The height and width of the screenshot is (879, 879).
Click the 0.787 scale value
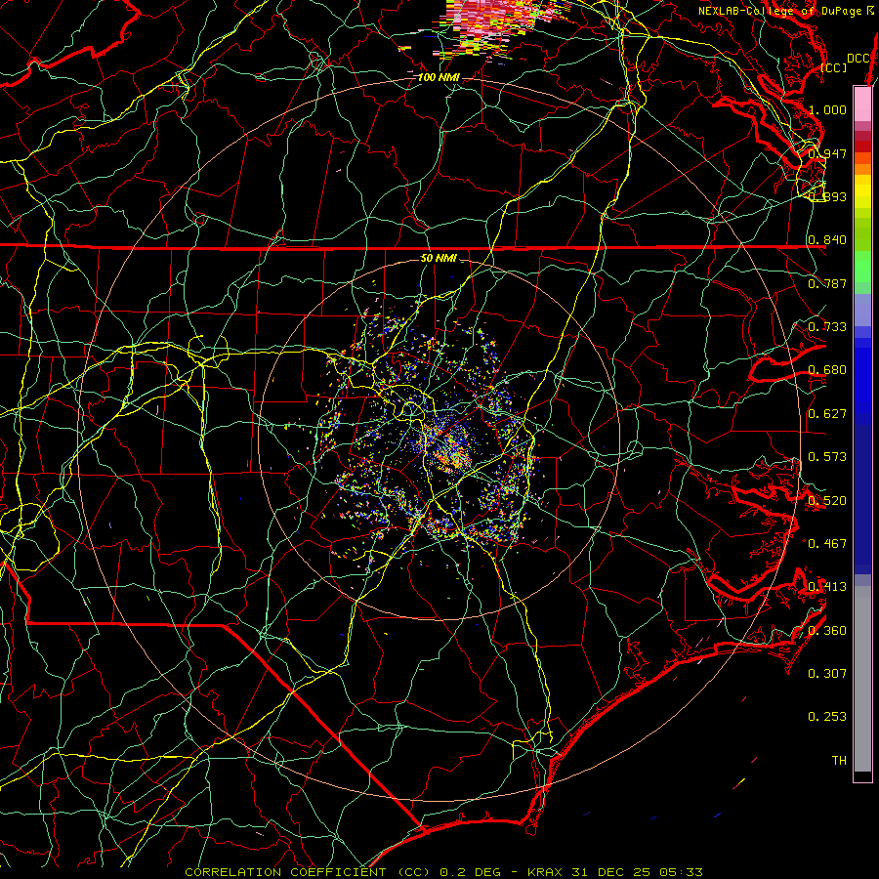[x=828, y=283]
